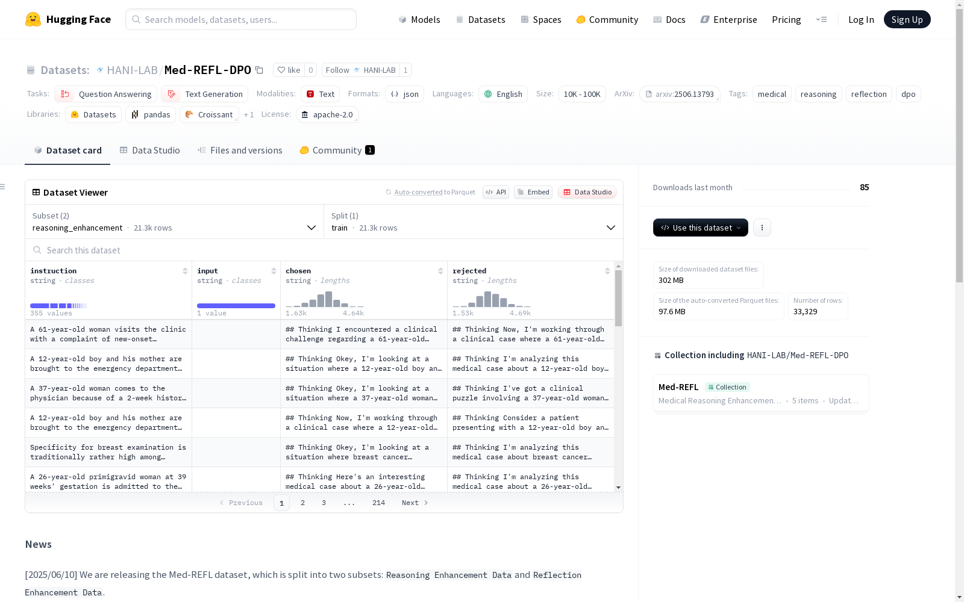Viewport: 964px width, 602px height.
Task: Sort the instruction column
Action: click(x=185, y=271)
